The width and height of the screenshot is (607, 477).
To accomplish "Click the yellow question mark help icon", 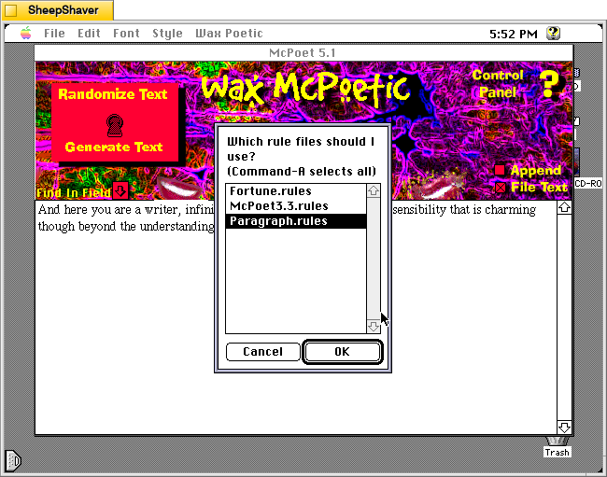I will [549, 84].
